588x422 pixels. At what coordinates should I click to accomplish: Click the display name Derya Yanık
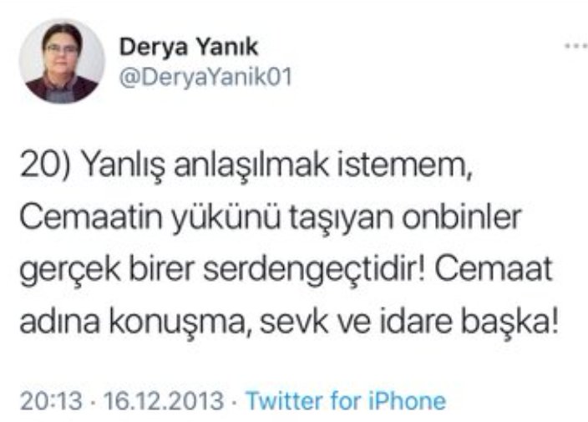189,47
